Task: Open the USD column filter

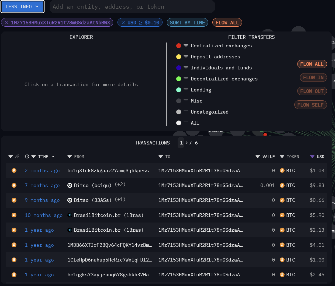Action: coord(312,156)
